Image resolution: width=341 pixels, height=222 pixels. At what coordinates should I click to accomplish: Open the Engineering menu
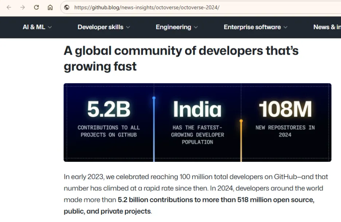coord(177,27)
